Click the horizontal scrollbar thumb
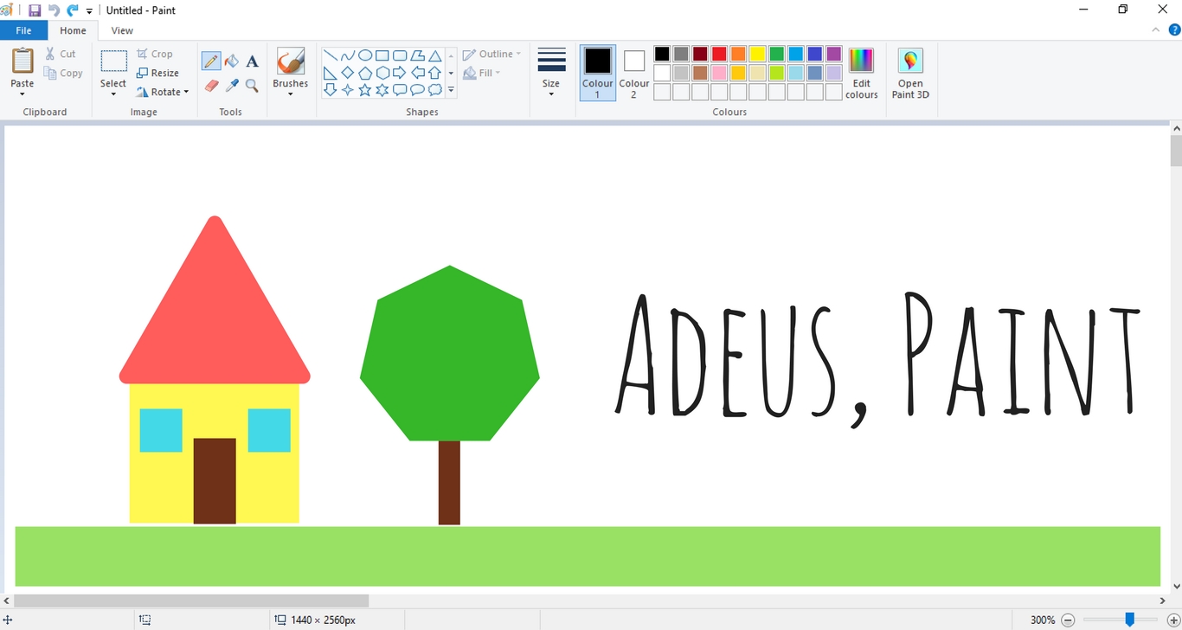The image size is (1182, 630). pos(191,601)
